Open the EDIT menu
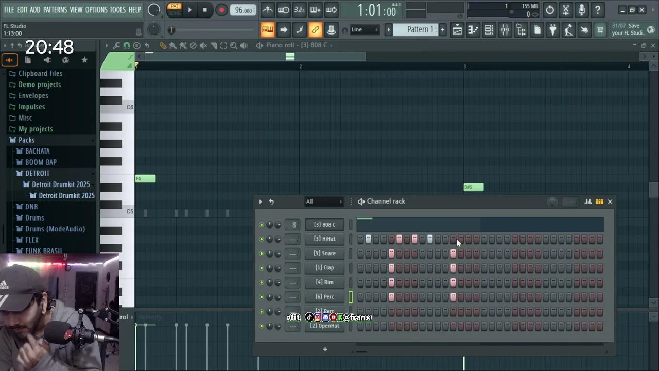 click(22, 10)
